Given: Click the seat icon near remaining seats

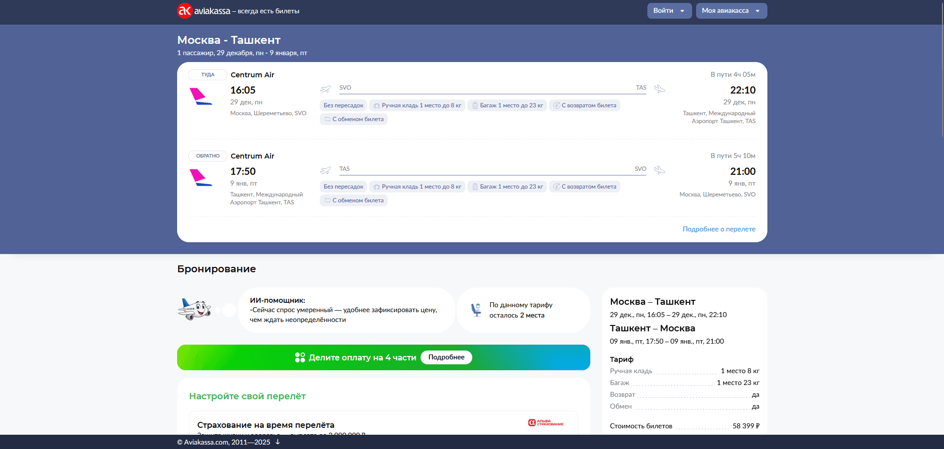Looking at the screenshot, I should 476,310.
